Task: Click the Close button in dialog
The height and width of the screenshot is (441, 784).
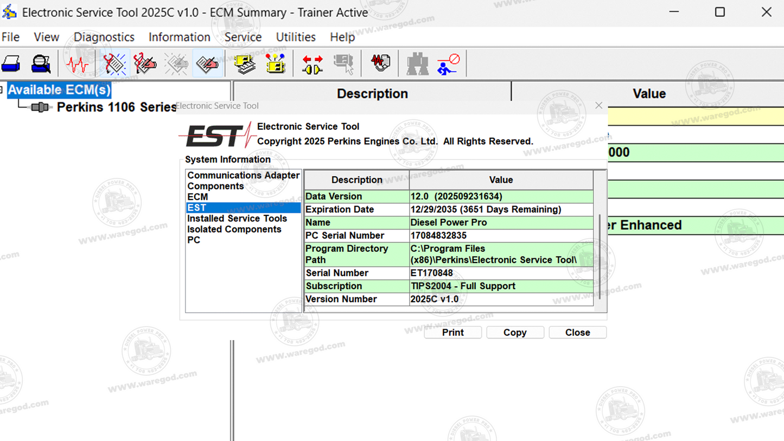Action: pyautogui.click(x=577, y=333)
